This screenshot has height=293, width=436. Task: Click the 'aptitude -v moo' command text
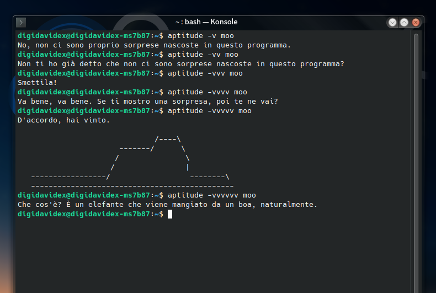pyautogui.click(x=201, y=36)
